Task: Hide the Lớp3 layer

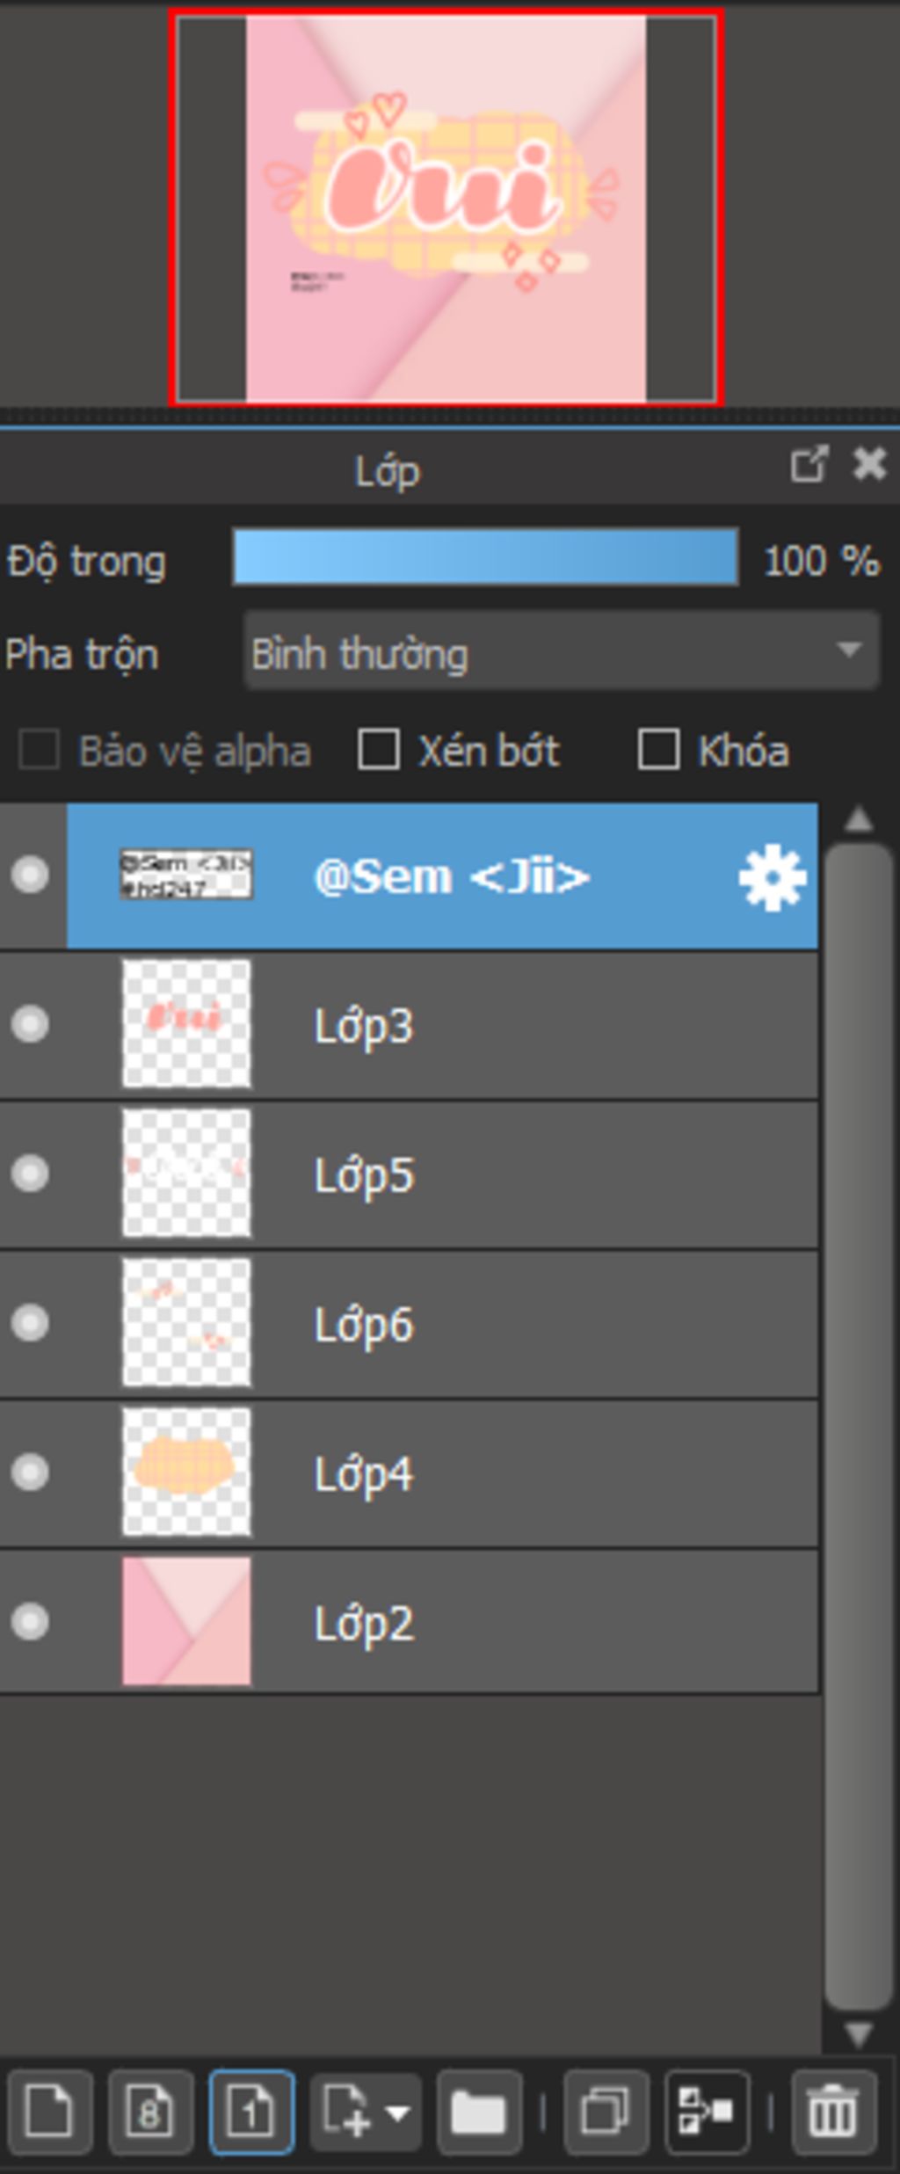Action: 31,1024
